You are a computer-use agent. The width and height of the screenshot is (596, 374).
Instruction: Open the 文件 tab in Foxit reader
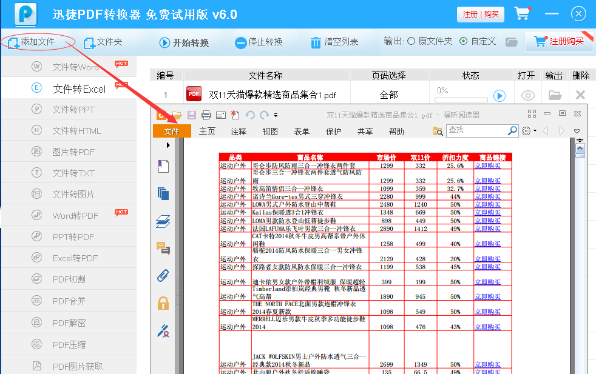click(172, 132)
